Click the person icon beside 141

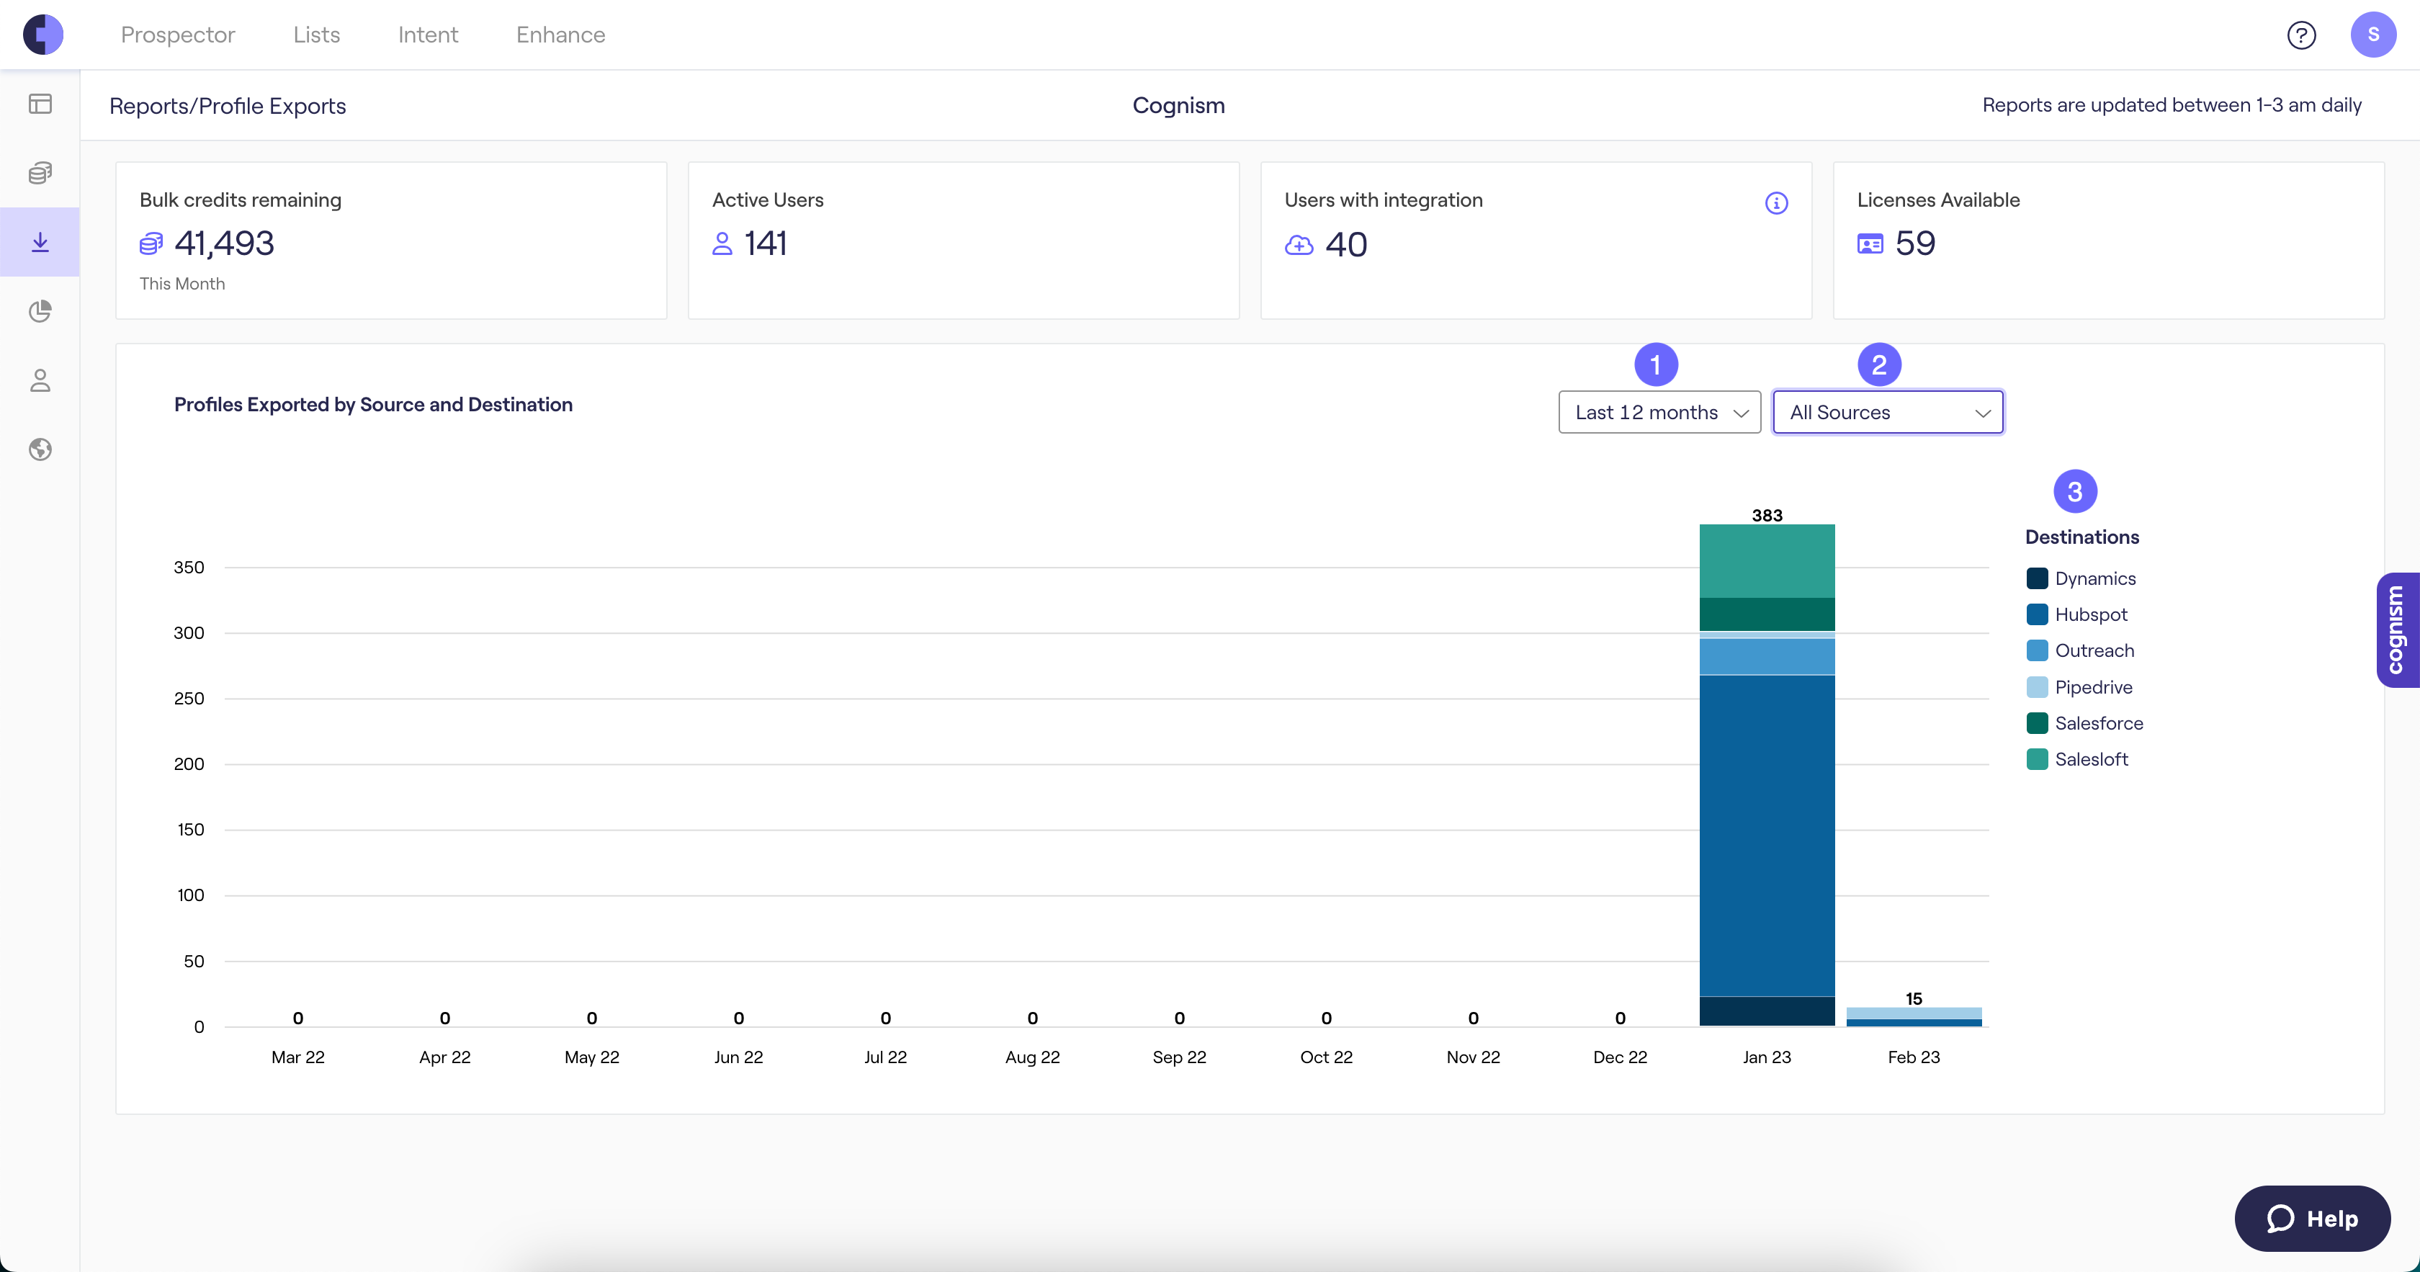tap(722, 244)
